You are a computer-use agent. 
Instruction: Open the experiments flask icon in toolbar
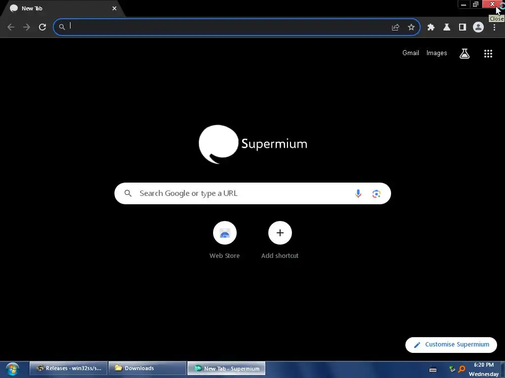click(447, 28)
